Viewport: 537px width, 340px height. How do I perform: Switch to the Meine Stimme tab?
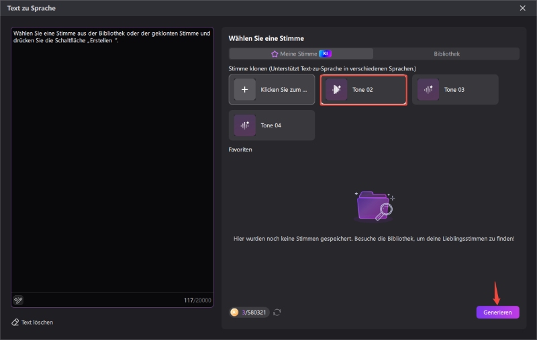point(295,54)
